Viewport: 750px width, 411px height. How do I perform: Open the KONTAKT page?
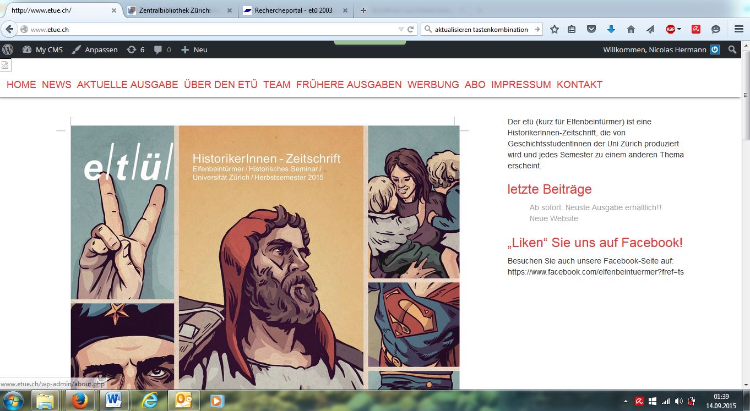click(580, 85)
